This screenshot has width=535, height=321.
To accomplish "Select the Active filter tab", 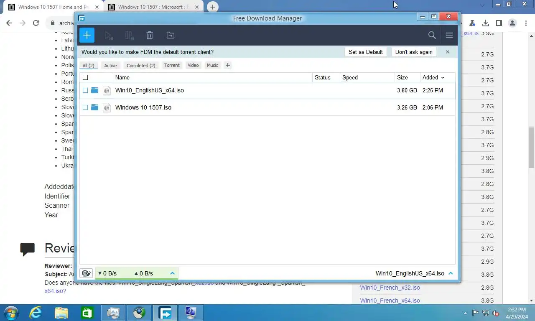I will click(110, 65).
